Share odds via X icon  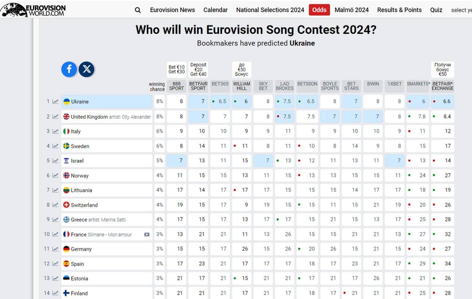[x=86, y=69]
